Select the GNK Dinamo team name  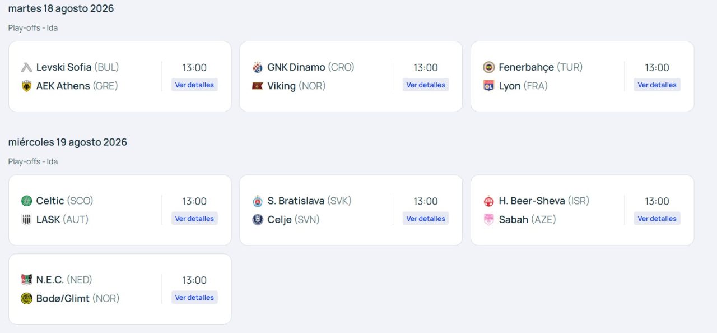click(296, 67)
